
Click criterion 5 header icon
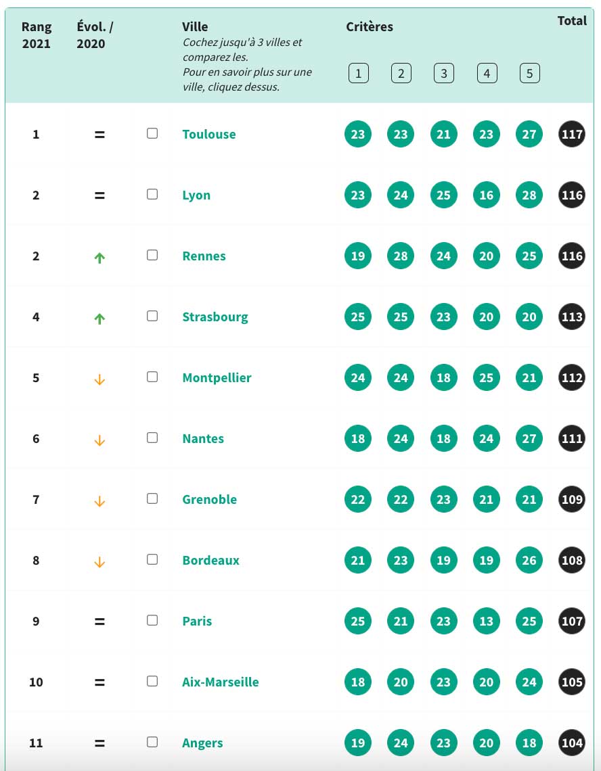click(530, 74)
